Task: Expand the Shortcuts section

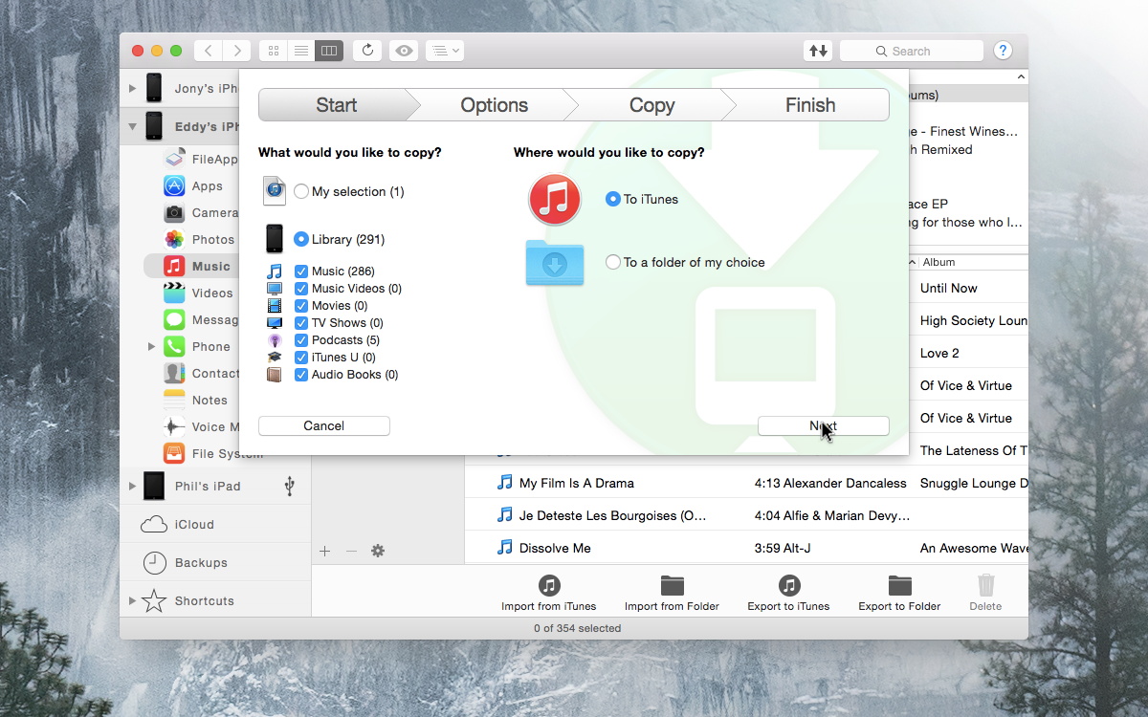Action: pos(132,600)
